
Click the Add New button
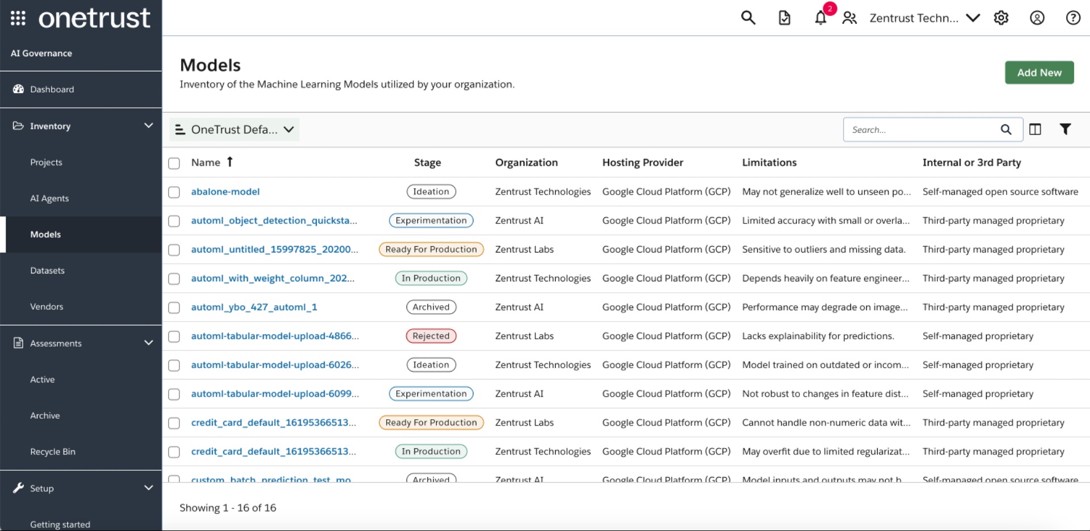coord(1038,72)
